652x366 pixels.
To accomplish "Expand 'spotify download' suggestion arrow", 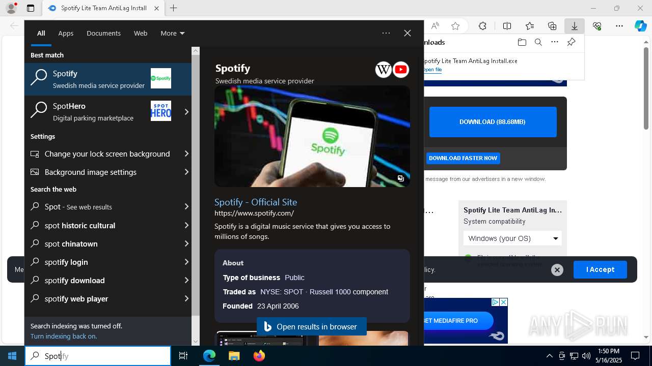I will coord(186,280).
